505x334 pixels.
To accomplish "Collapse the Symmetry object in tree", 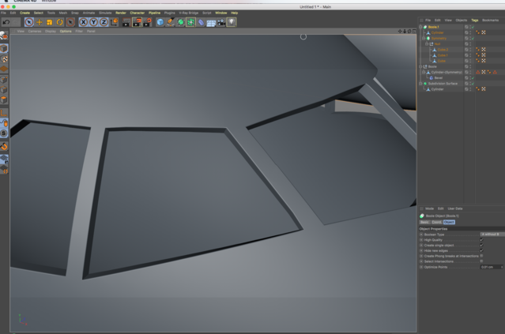I will click(x=424, y=38).
